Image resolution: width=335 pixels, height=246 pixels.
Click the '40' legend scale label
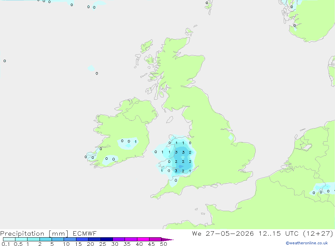click(139, 244)
